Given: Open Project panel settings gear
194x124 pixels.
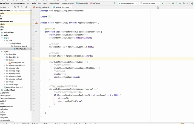Looking at the screenshot, I should click(26, 7).
